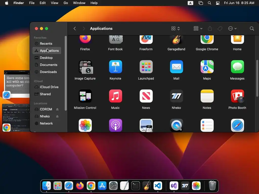
Task: Switch to the Chrome Stage Manager thumbnail
Action: [x=16, y=118]
